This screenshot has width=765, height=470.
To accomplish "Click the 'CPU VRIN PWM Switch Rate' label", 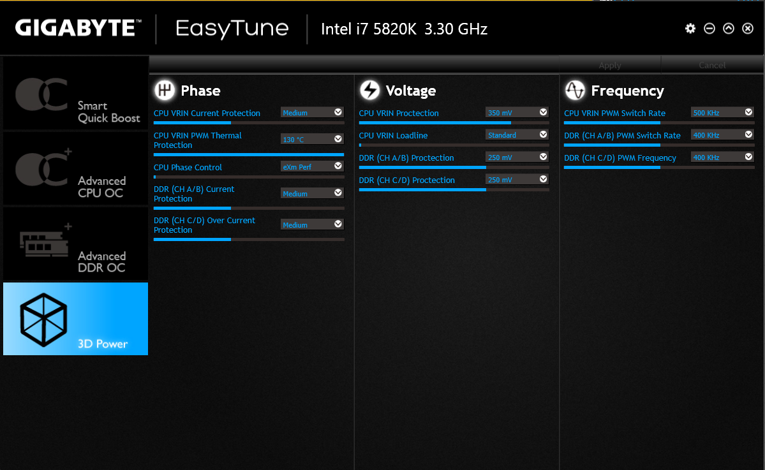I will click(x=614, y=113).
